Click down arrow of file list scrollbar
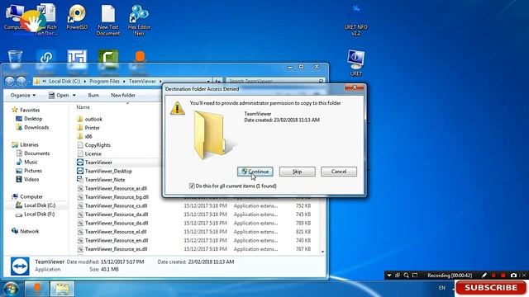The image size is (529, 297). [x=323, y=252]
